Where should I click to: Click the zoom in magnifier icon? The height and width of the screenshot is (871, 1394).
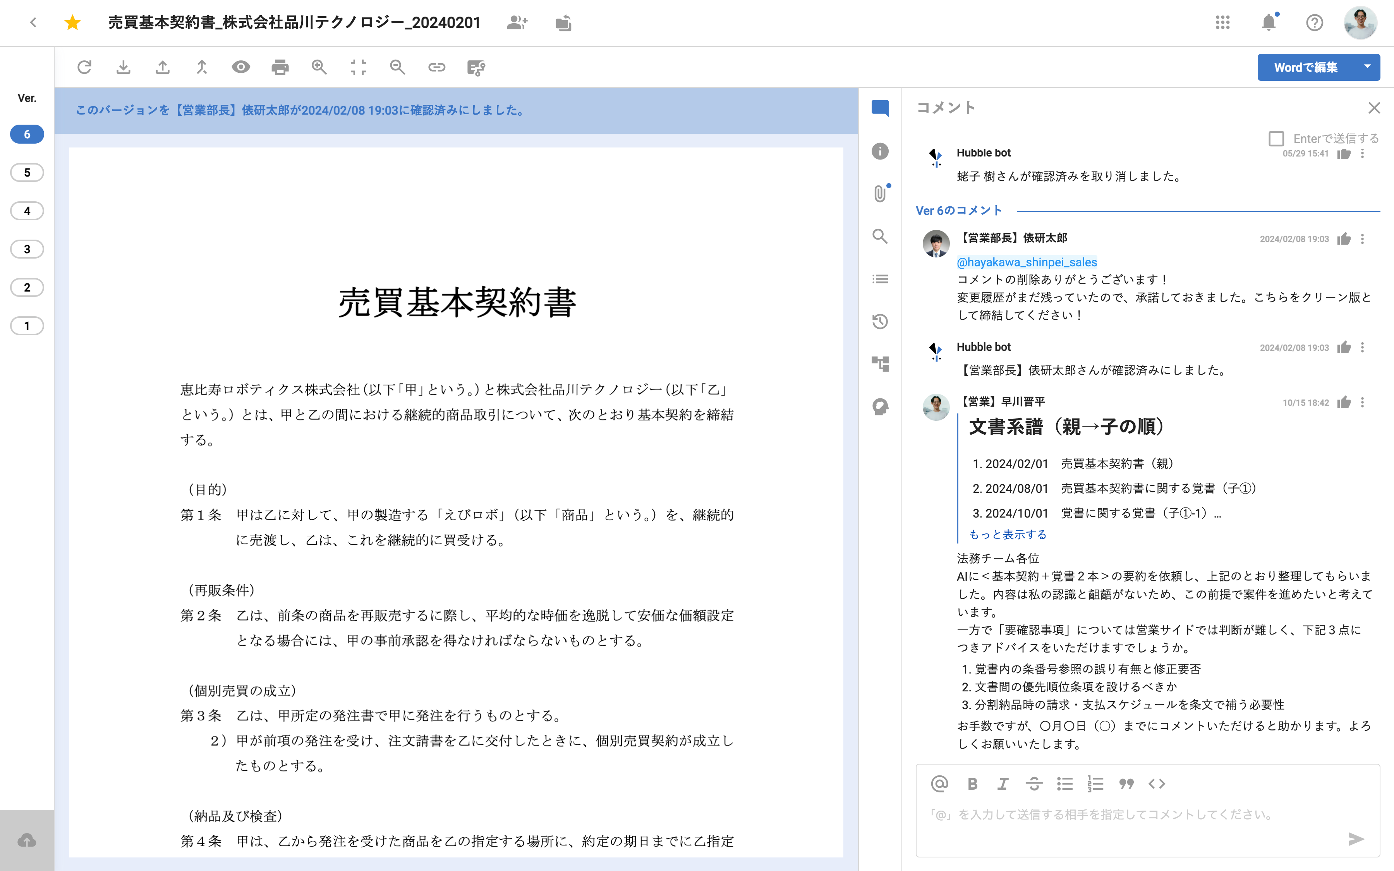coord(319,67)
